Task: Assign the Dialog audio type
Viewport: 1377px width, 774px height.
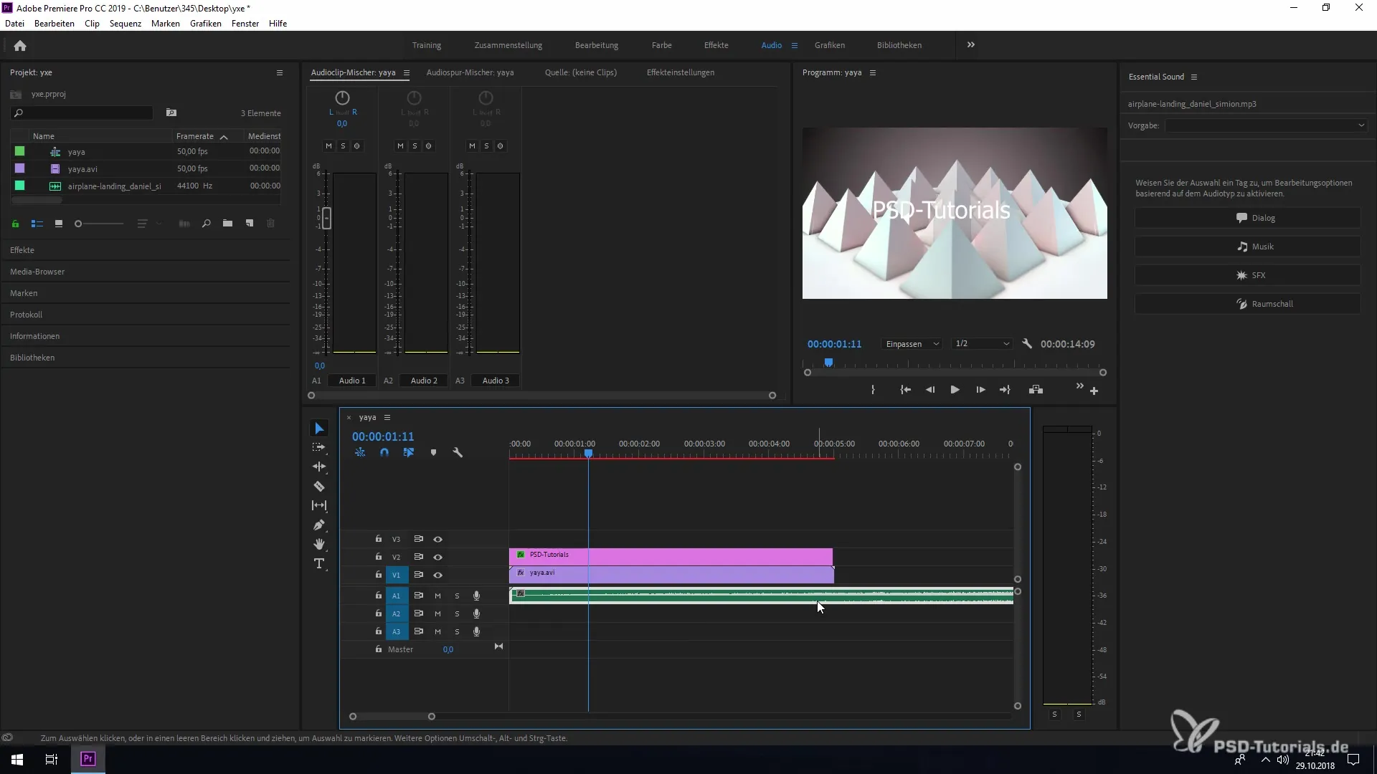Action: point(1247,218)
